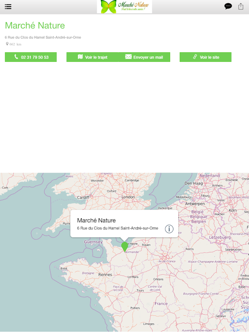Click Worcester label on the map

97,181
